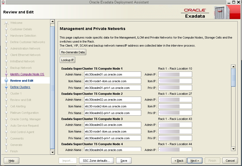Click the Lookup IP button

click(68, 60)
